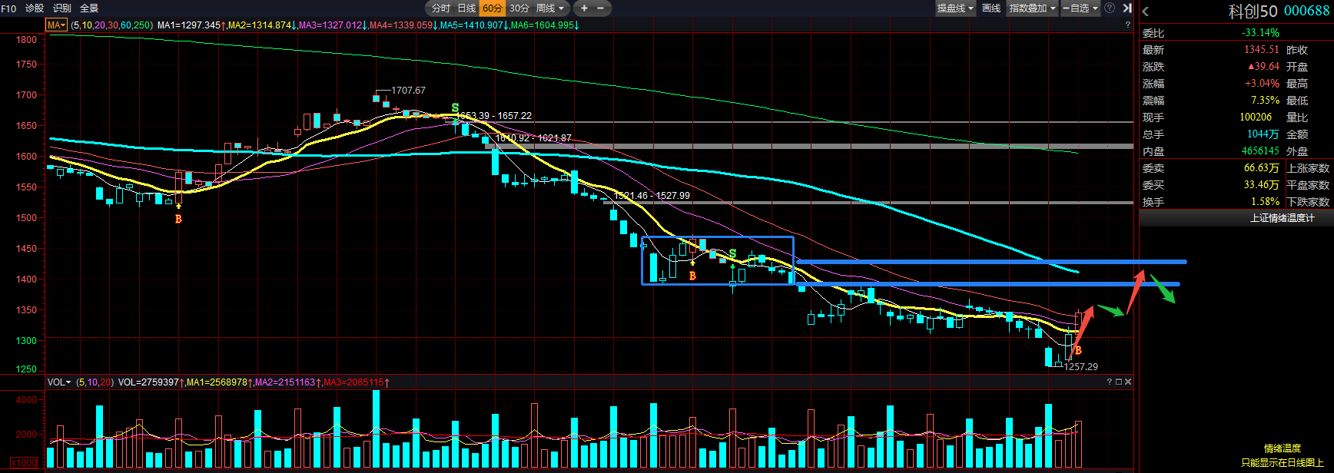Click the 1257.29 low price label
This screenshot has width=1334, height=473.
point(1081,367)
